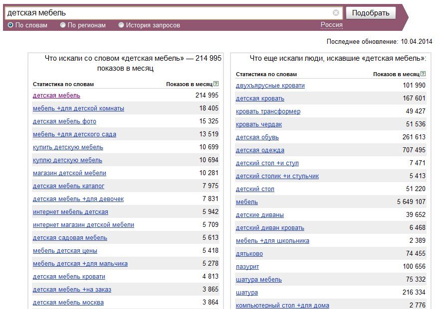Screen dimensions: 440x309
Task: Open the 'детская обувь' link
Action: 257,137
